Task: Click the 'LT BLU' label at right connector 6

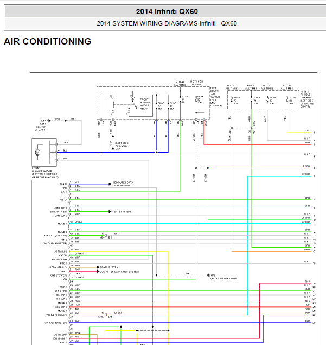Action: click(x=306, y=174)
